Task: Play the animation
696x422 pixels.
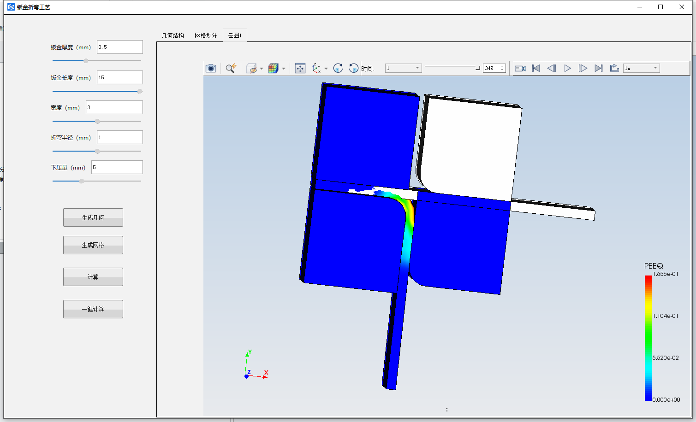Action: (568, 68)
